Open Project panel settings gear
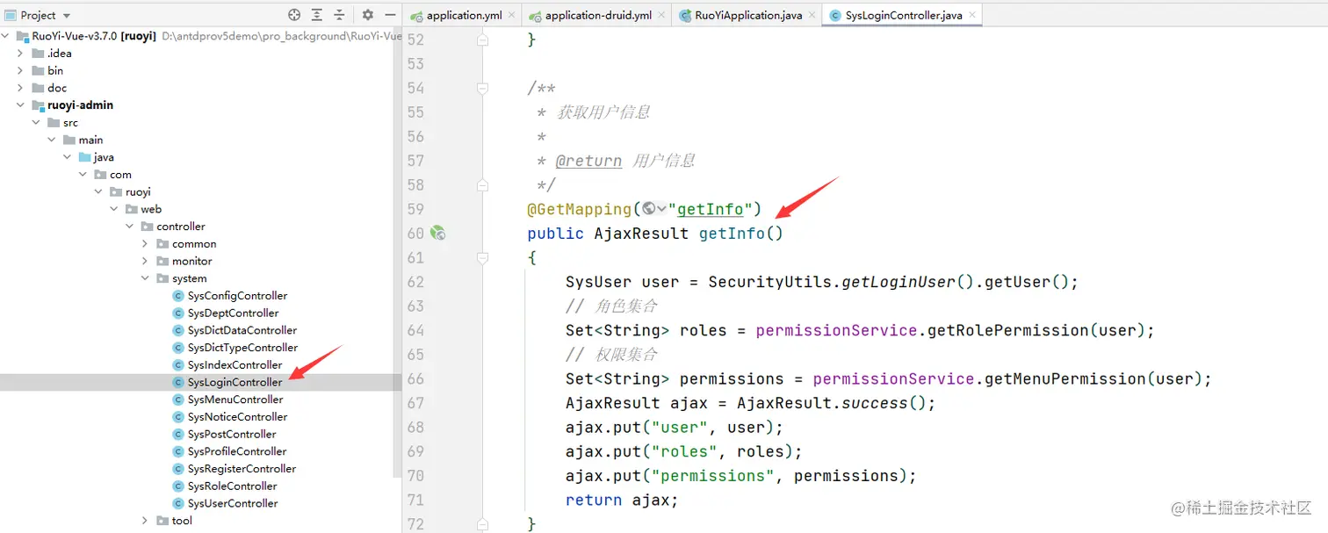The height and width of the screenshot is (533, 1328). pos(368,15)
